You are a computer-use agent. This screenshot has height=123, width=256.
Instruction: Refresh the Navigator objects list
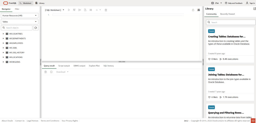(x=36, y=28)
